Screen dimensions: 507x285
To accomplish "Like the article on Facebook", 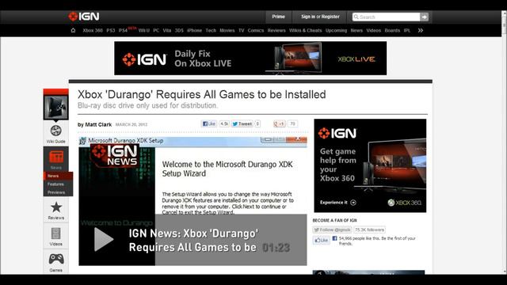I will tap(209, 123).
